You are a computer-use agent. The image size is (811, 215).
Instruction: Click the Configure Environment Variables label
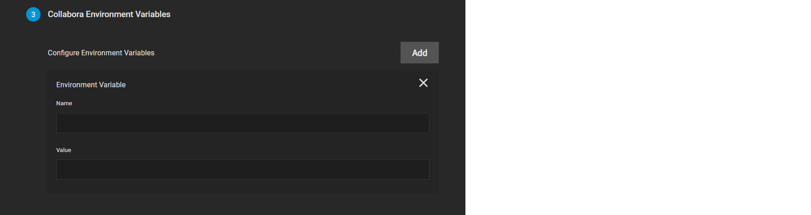[x=101, y=53]
